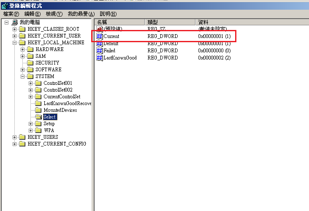Click the LastKnownGoodRecovery folder icon
The width and height of the screenshot is (309, 211).
pos(38,103)
